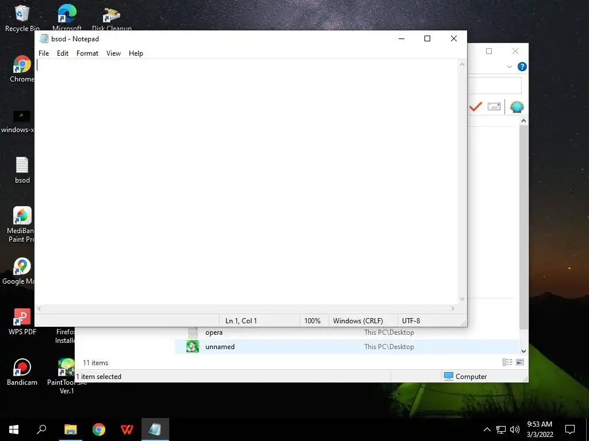Select the bsod text file on desktop
Viewport: 589px width, 441px height.
[x=22, y=170]
